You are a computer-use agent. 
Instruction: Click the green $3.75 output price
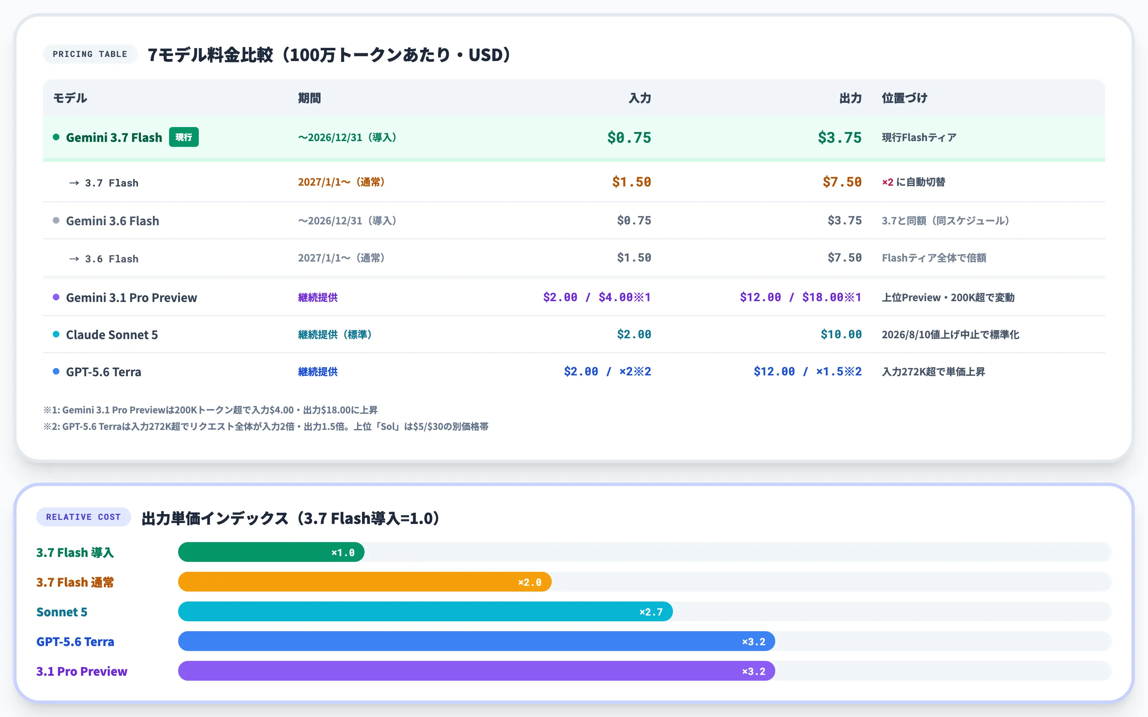840,137
